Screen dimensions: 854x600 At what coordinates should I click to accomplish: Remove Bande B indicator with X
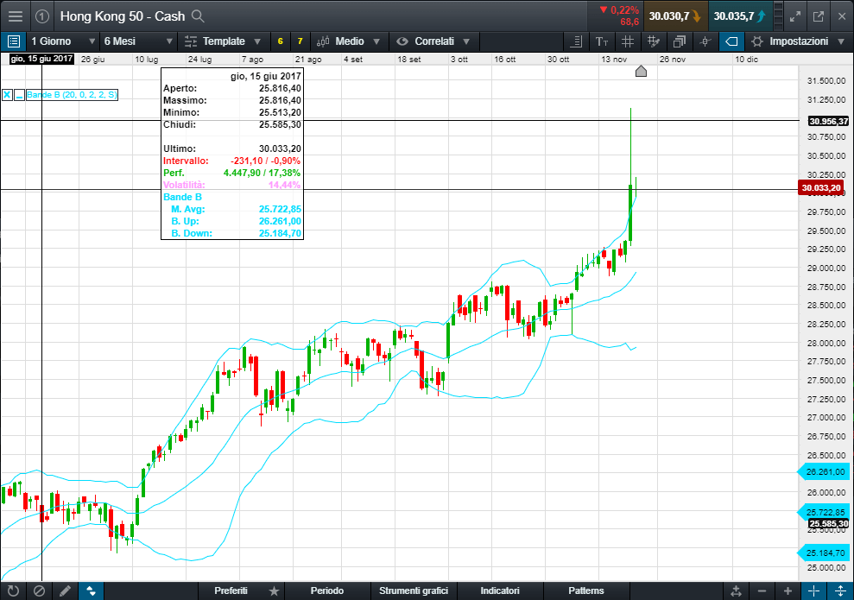click(x=7, y=95)
